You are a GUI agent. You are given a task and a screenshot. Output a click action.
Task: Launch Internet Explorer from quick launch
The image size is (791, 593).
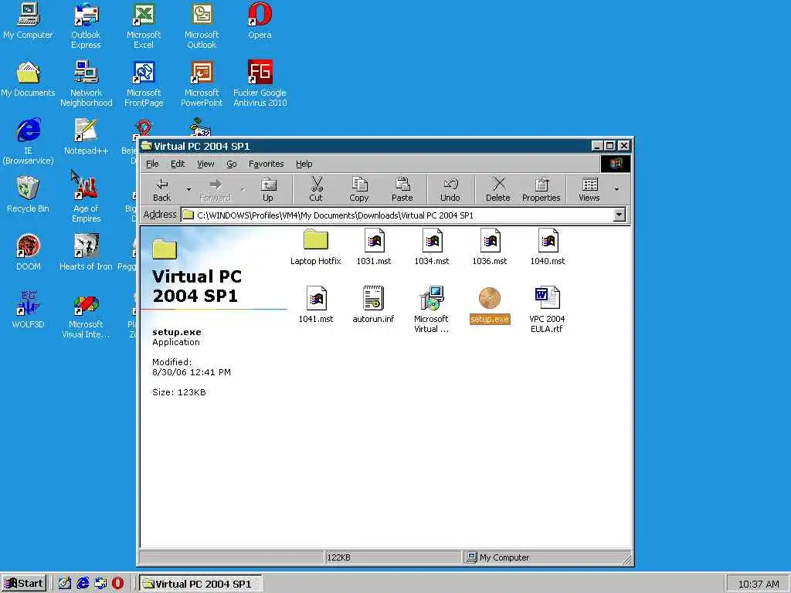[x=83, y=584]
